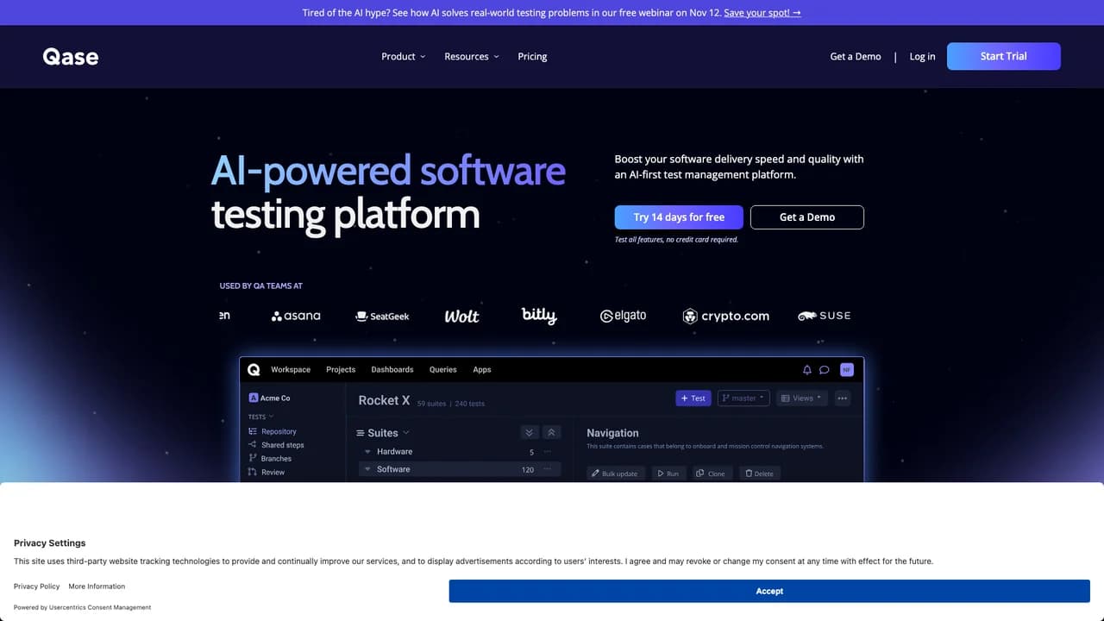
Task: Click the + Test button
Action: click(x=693, y=398)
